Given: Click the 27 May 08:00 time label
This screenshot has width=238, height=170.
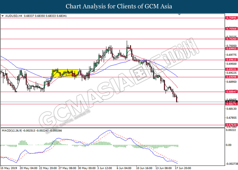Looking at the screenshot, I should [x=67, y=168].
